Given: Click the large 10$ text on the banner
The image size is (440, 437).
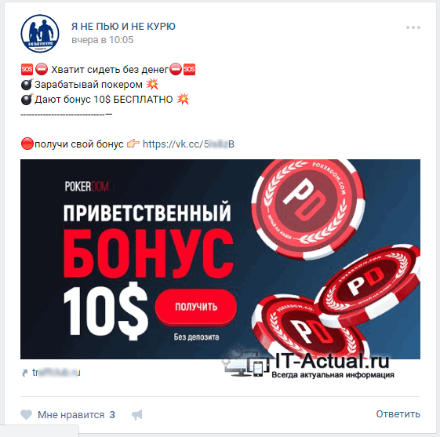Looking at the screenshot, I should pos(106,311).
